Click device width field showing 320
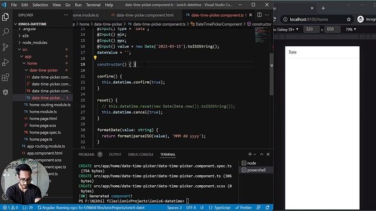 coord(311,29)
